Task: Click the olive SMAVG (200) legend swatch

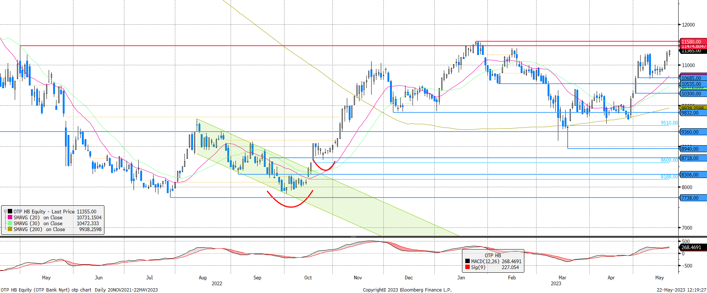Action: [x=10, y=229]
